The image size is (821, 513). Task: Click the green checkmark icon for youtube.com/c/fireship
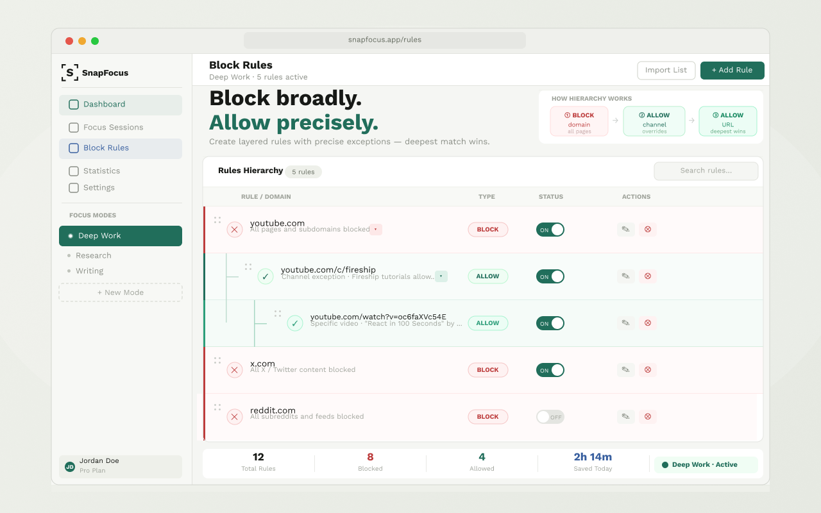[266, 276]
